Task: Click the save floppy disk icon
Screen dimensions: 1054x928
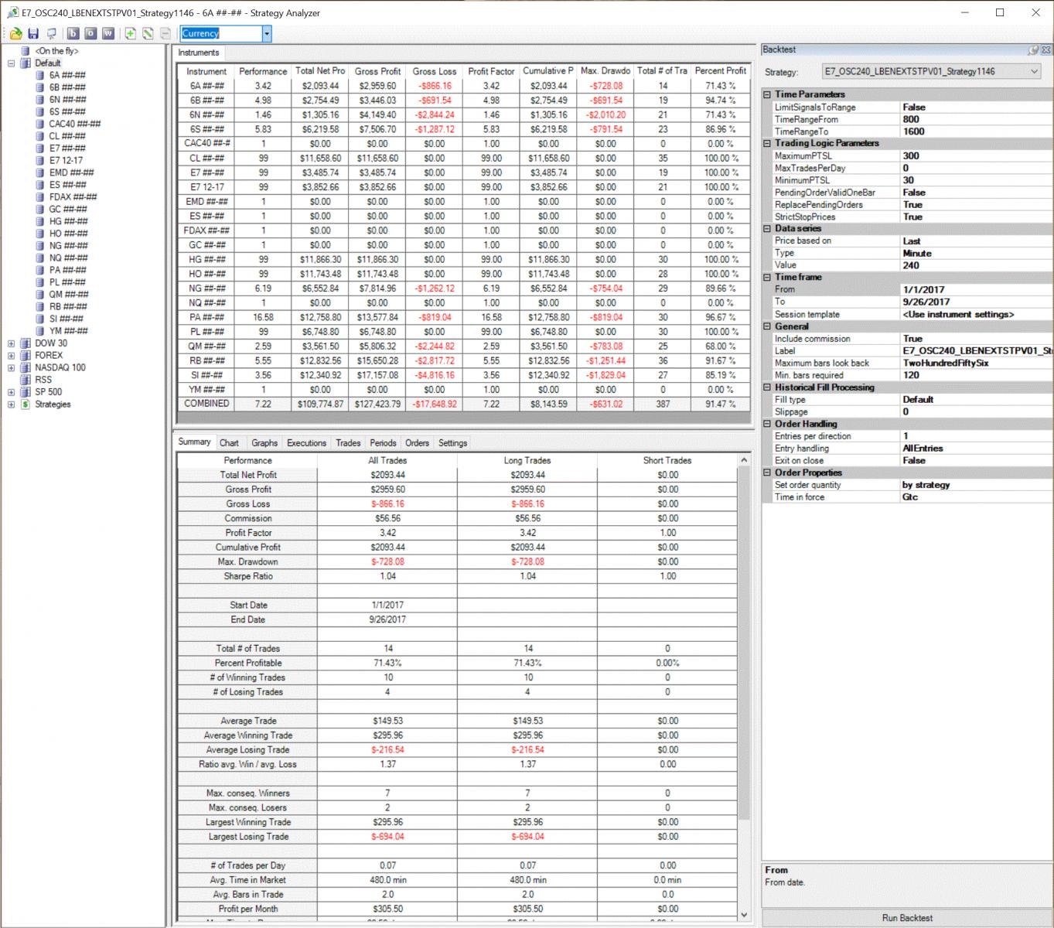Action: click(33, 33)
